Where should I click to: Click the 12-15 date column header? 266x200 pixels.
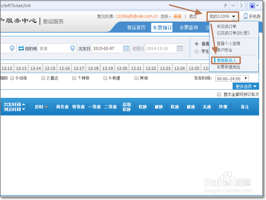point(50,68)
